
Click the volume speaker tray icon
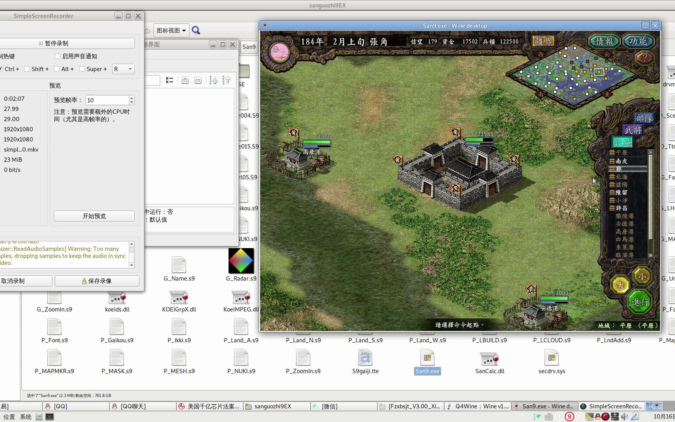click(x=624, y=417)
